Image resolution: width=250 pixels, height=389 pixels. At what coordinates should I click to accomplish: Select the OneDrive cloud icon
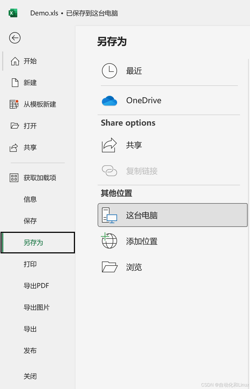[109, 100]
